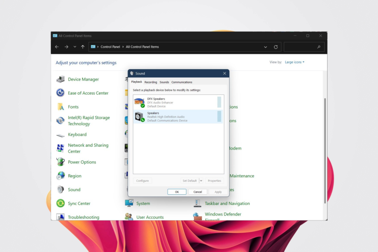Open the Sync Center icon

click(61, 203)
